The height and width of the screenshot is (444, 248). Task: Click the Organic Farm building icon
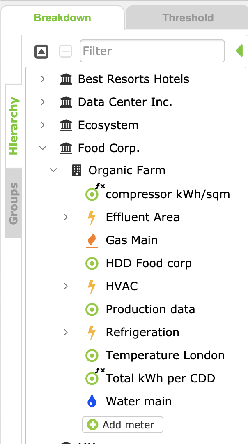[76, 171]
